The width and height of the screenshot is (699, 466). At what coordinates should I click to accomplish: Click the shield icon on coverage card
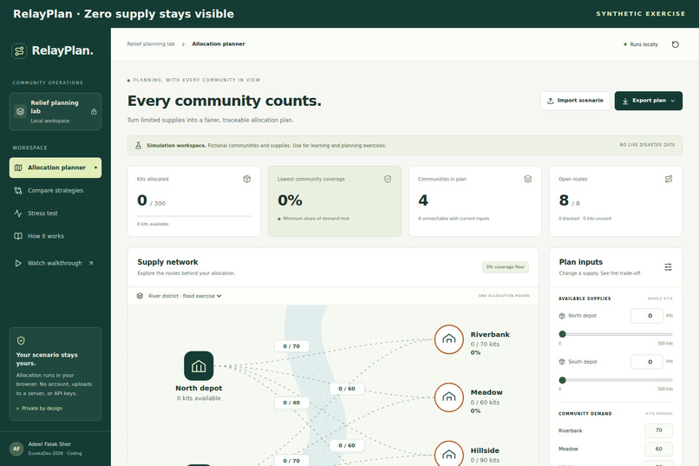[388, 179]
